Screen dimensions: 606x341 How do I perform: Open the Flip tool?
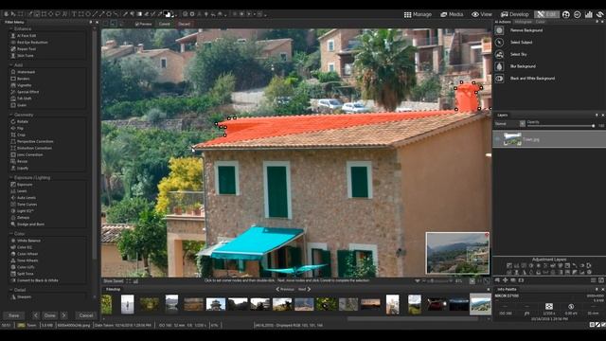click(17, 128)
